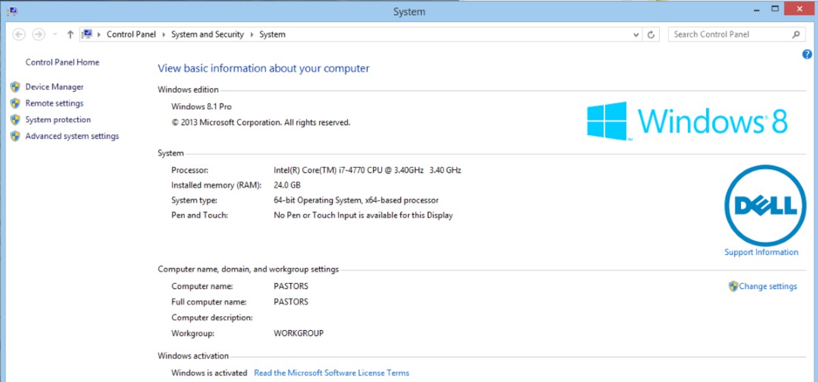This screenshot has width=818, height=382.
Task: Click the search magnifier icon
Action: [x=795, y=34]
